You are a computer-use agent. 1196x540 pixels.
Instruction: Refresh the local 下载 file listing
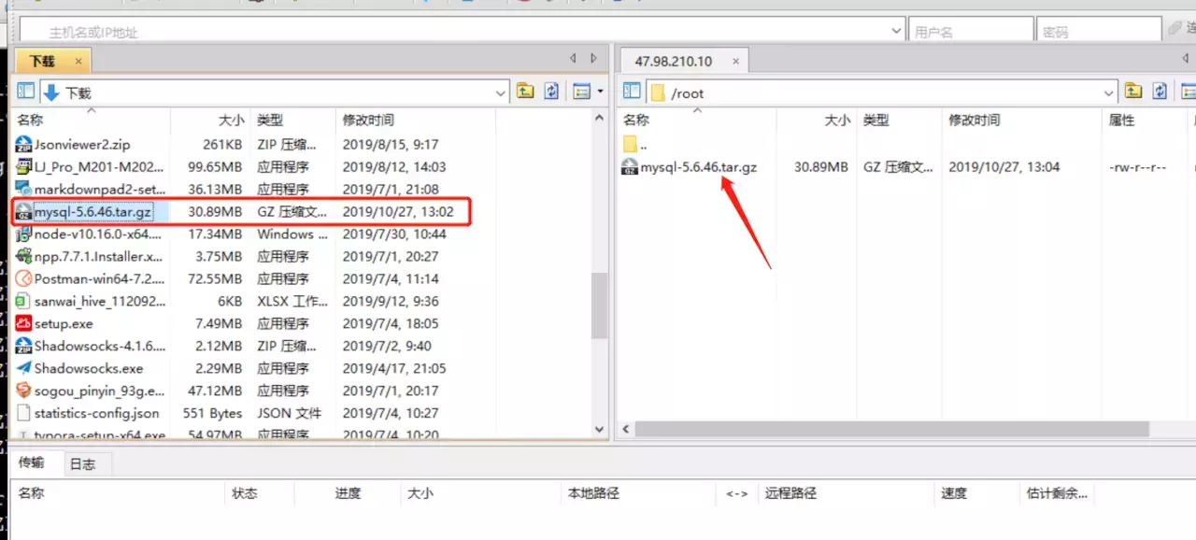pos(550,91)
